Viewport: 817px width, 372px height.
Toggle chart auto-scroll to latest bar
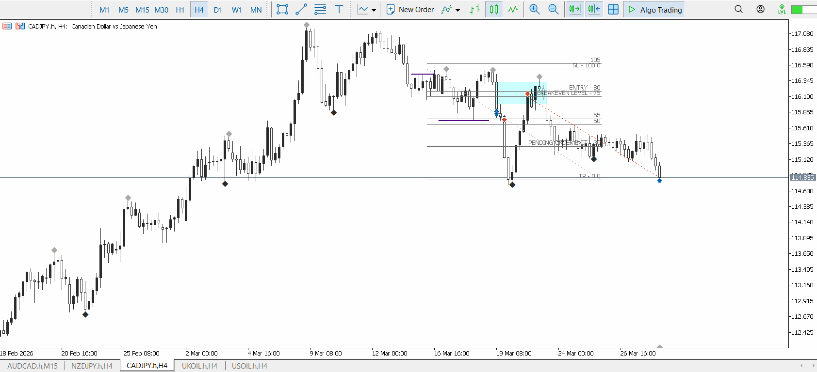click(575, 10)
